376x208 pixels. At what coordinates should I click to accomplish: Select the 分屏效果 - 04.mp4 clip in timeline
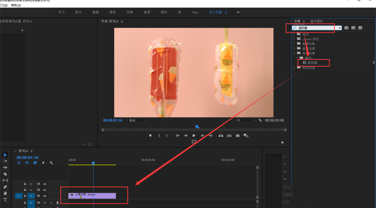click(92, 195)
